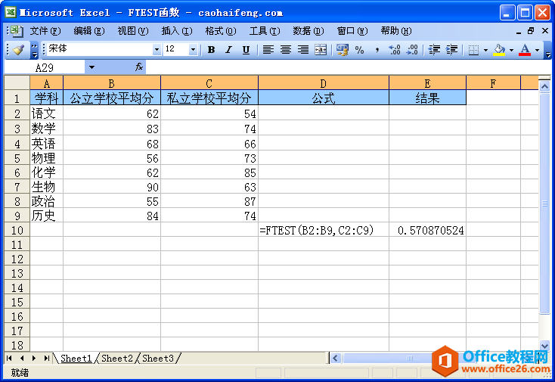Select column D header
Image resolution: width=555 pixels, height=382 pixels.
[324, 83]
